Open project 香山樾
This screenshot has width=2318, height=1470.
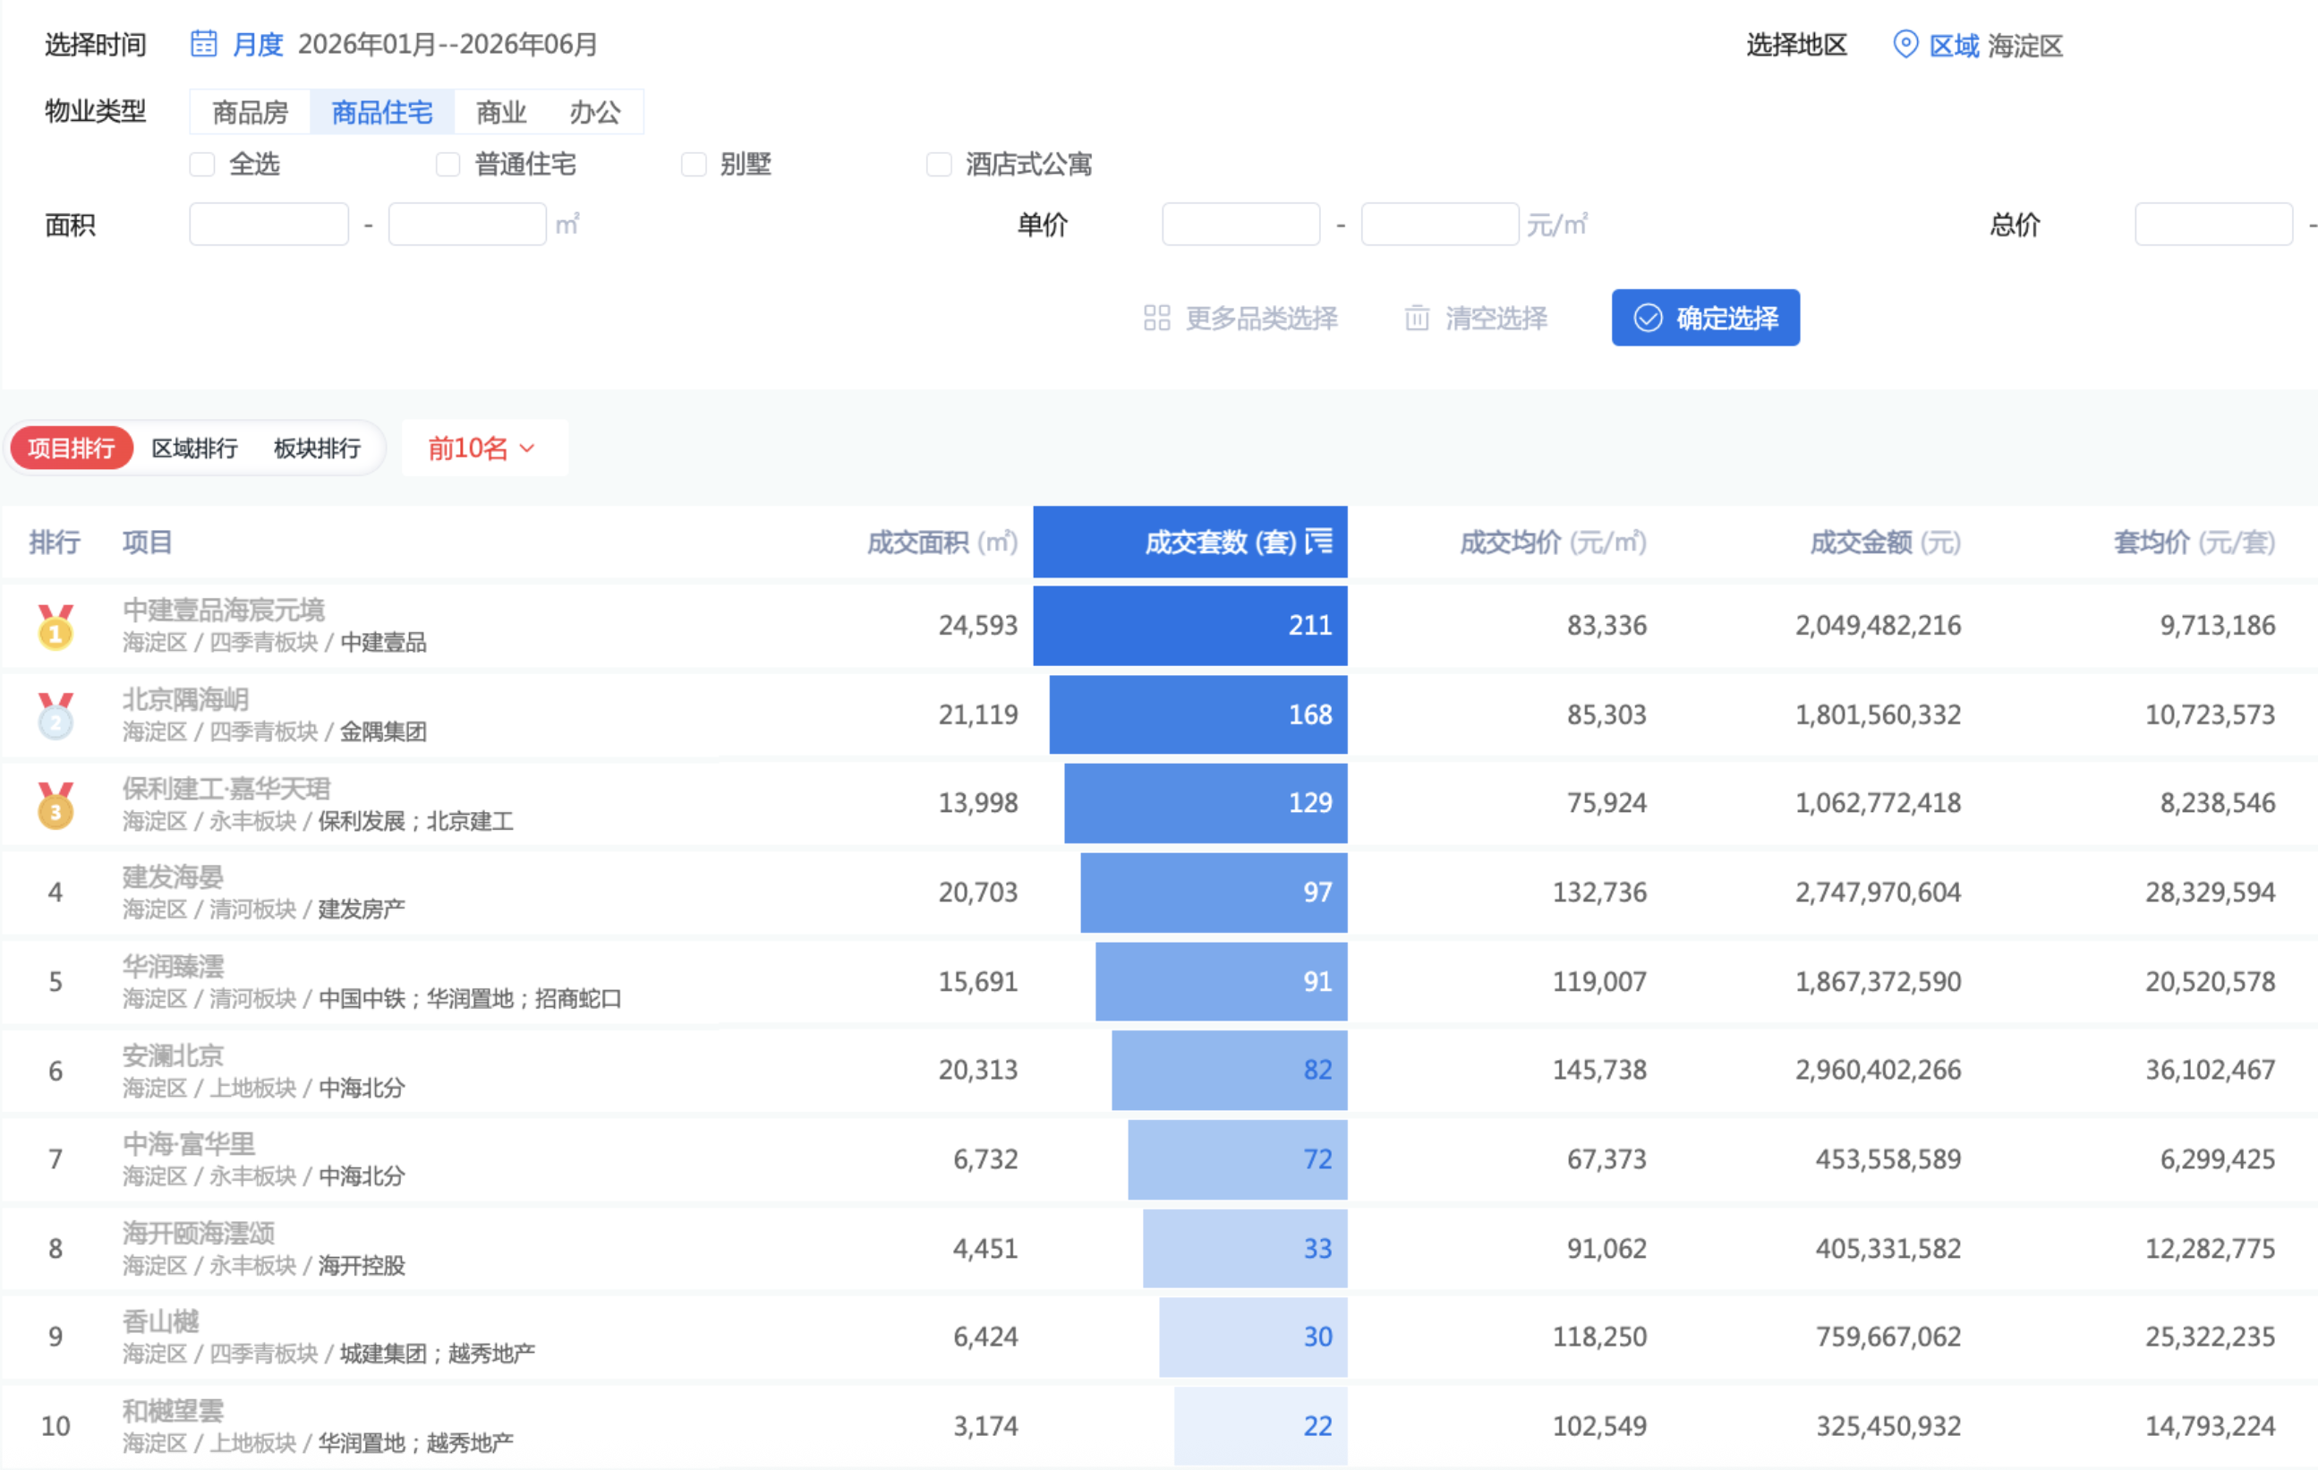tap(161, 1321)
